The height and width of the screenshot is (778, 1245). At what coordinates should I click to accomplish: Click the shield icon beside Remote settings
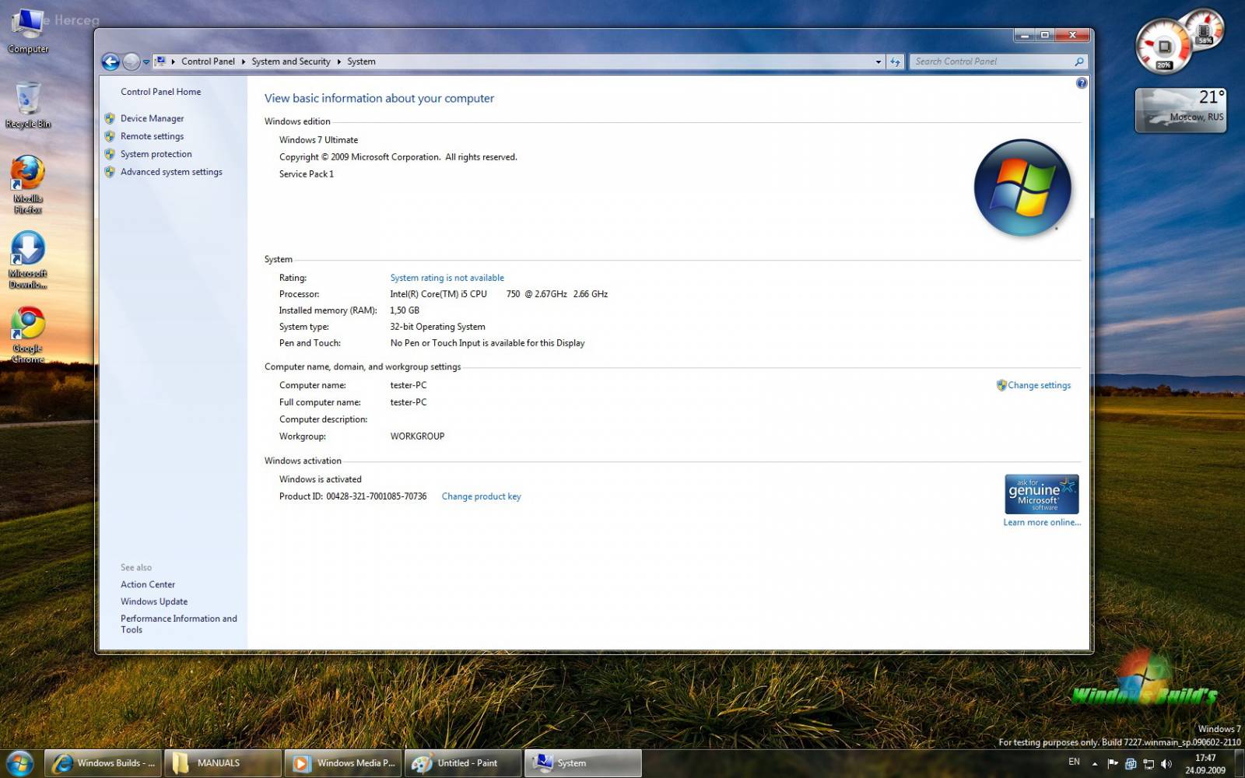click(x=110, y=136)
